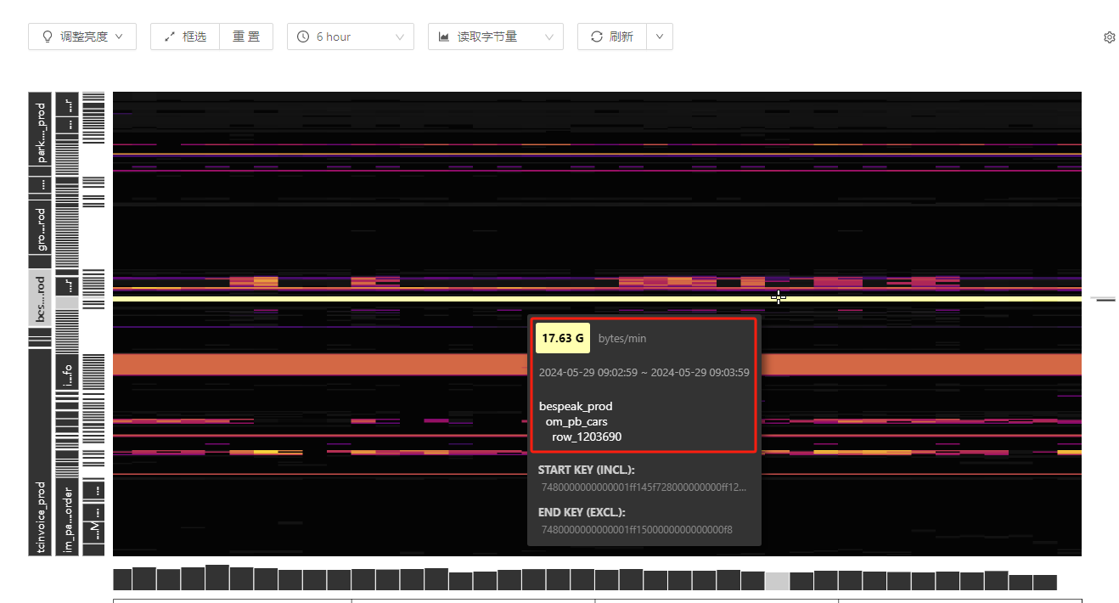Click the chart icon beside 读取字节量
Image resolution: width=1119 pixels, height=603 pixels.
[x=444, y=37]
